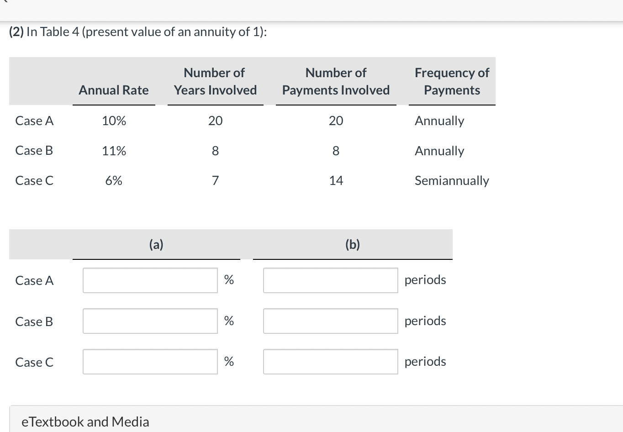The image size is (623, 432).
Task: Click Case A periods answer field
Action: pos(330,280)
